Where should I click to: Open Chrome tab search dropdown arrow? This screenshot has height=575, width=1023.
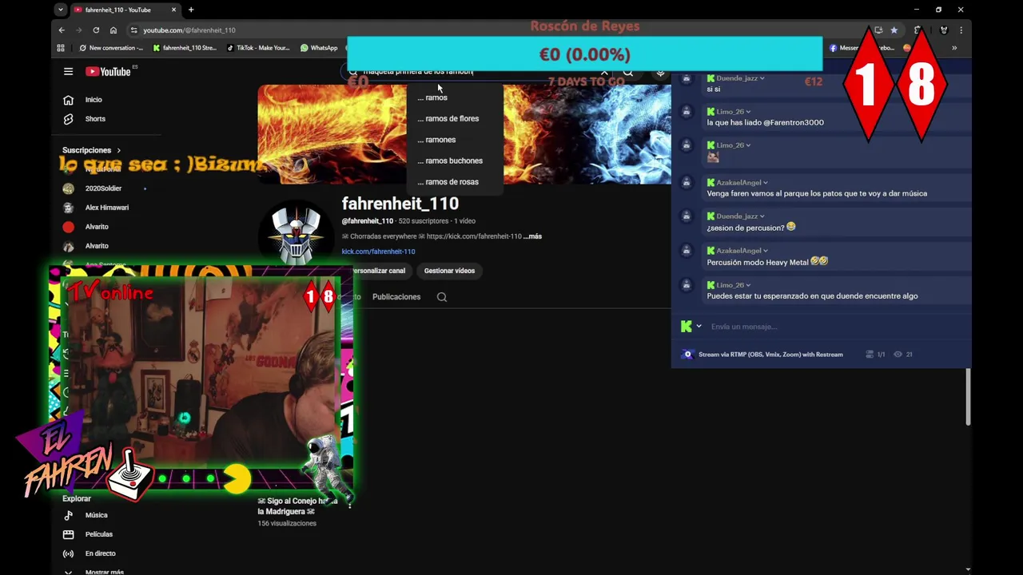(61, 10)
